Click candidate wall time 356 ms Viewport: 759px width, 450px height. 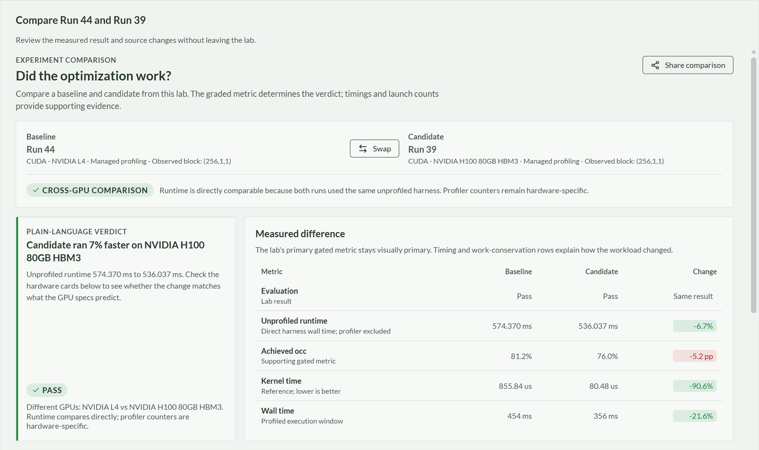(605, 416)
